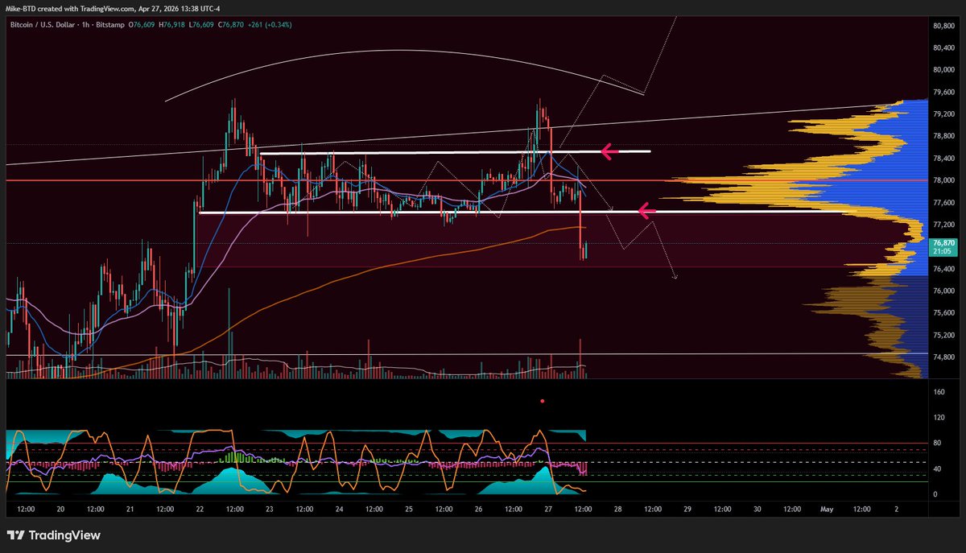Screen dimensions: 966x553
Task: Click the 74,800 price axis label
Action: [943, 357]
